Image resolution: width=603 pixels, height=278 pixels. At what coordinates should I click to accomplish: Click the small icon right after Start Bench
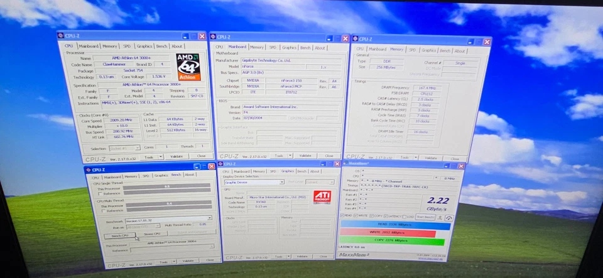[x=440, y=217]
